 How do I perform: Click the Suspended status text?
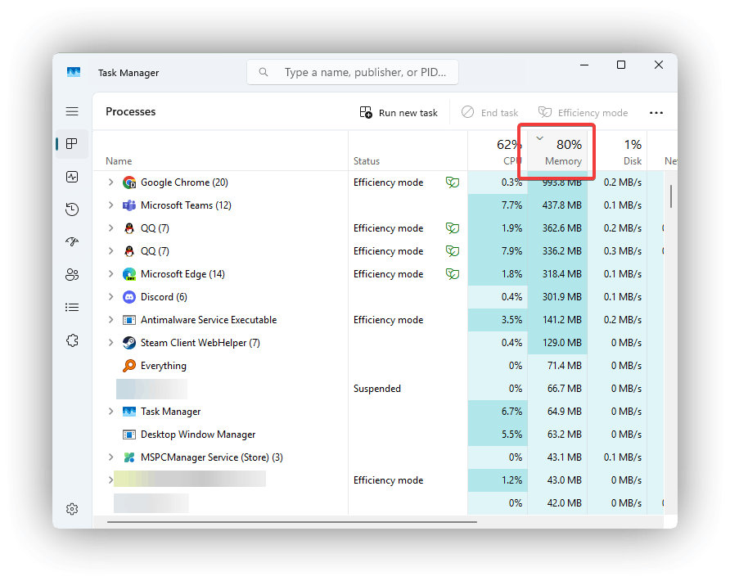pos(377,389)
